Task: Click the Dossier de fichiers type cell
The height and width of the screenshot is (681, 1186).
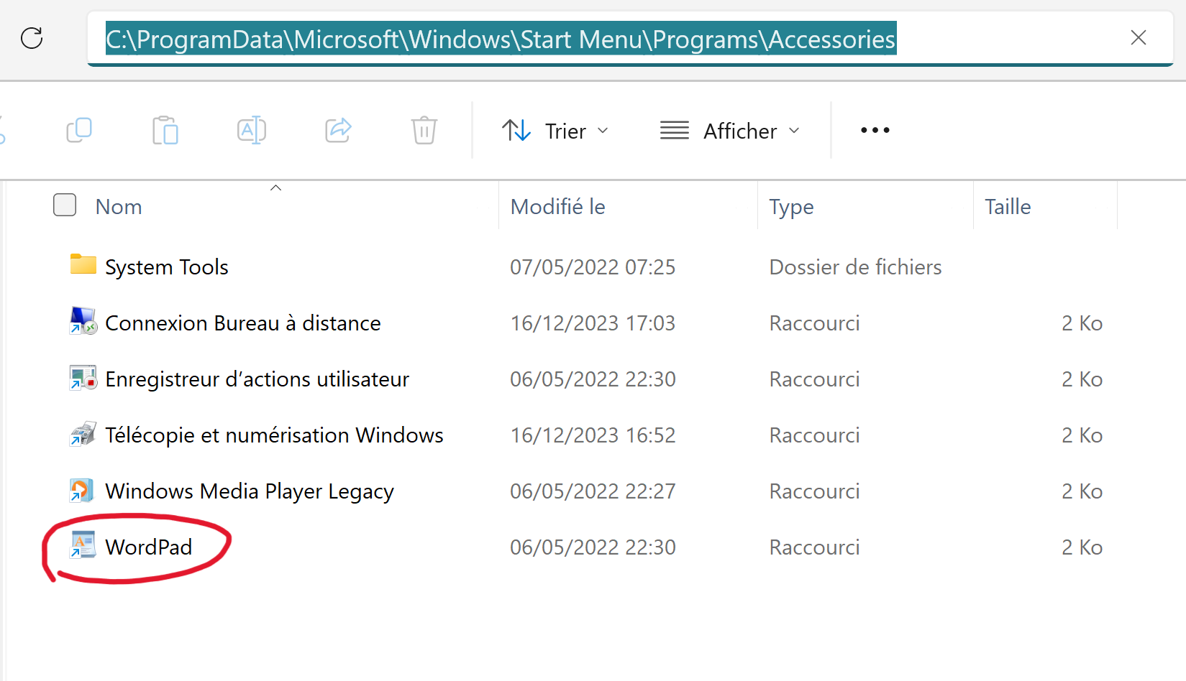Action: (855, 267)
